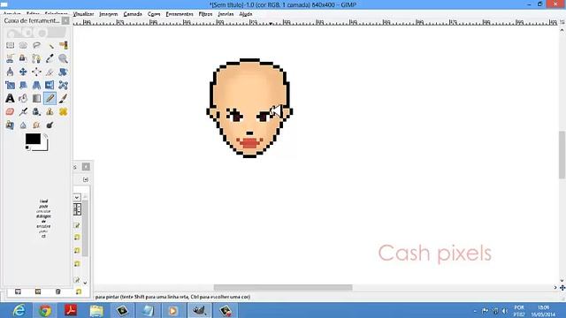Select the Free Select lasso tool

36,45
